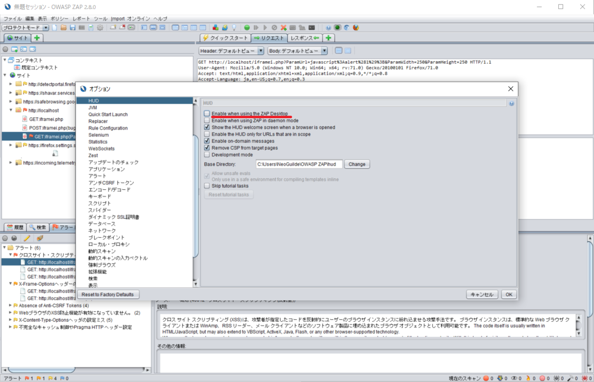Click Reset to Factory Defaults
This screenshot has width=594, height=382.
[x=107, y=295]
